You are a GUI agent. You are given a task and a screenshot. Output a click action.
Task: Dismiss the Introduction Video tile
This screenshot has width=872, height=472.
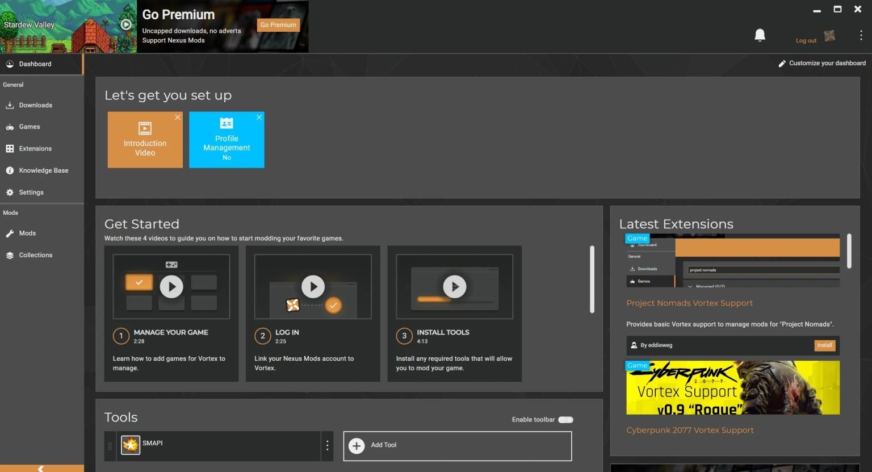click(178, 118)
